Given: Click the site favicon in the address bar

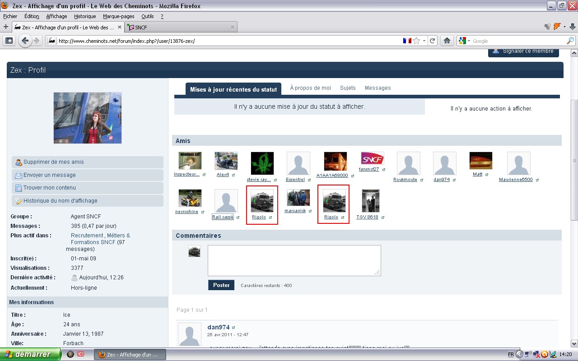Looking at the screenshot, I should (x=51, y=41).
